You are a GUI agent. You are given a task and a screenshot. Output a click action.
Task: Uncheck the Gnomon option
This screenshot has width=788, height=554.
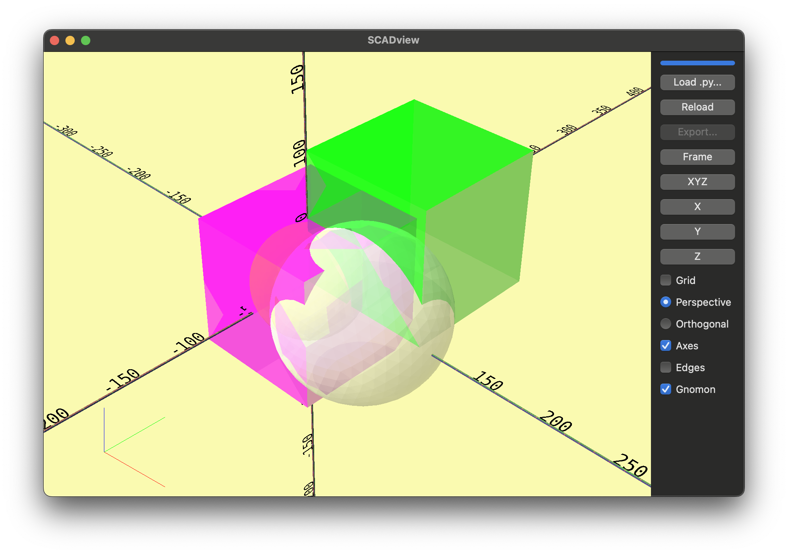665,389
